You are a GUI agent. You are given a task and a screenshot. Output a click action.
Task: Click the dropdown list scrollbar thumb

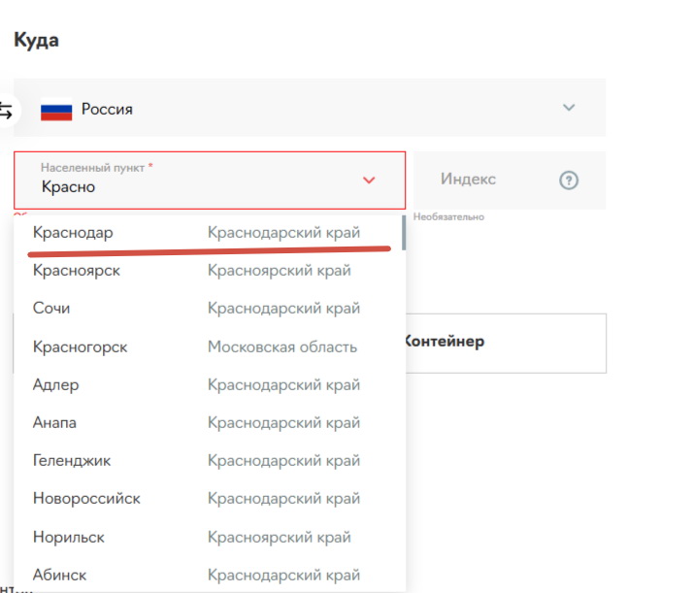coord(403,234)
